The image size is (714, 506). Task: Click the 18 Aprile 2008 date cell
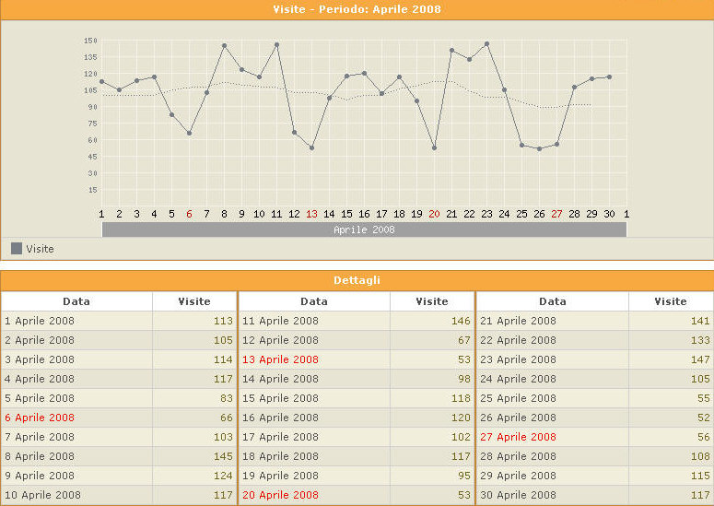[314, 456]
